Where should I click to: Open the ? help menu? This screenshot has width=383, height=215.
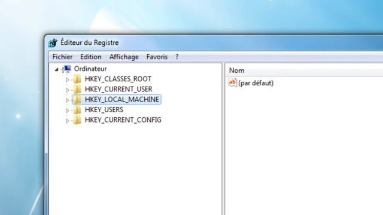(x=177, y=57)
